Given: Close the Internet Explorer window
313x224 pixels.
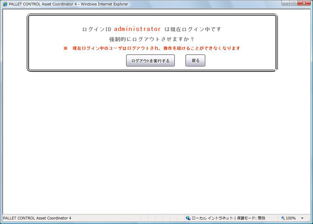Looking at the screenshot, I should [x=304, y=3].
